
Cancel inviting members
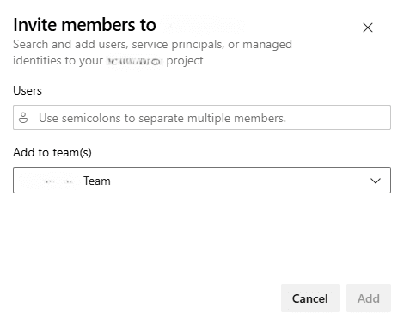pos(310,298)
